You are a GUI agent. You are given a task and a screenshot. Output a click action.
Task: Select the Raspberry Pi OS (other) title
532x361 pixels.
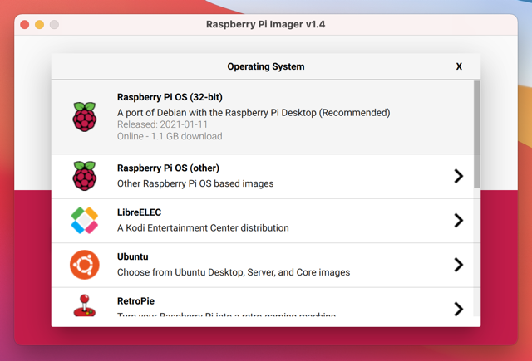[x=168, y=168]
